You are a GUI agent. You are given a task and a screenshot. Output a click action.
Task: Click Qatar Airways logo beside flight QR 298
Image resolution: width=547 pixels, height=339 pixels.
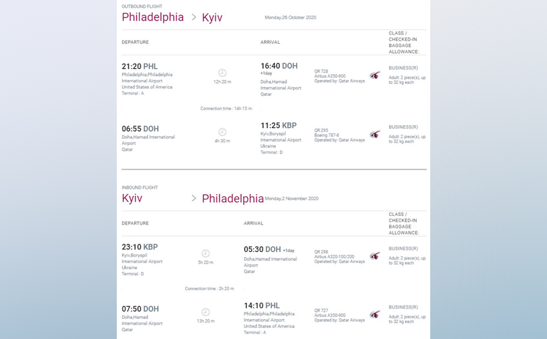(x=375, y=256)
